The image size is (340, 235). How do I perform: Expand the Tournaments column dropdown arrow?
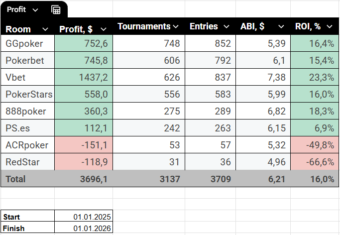[x=175, y=26]
